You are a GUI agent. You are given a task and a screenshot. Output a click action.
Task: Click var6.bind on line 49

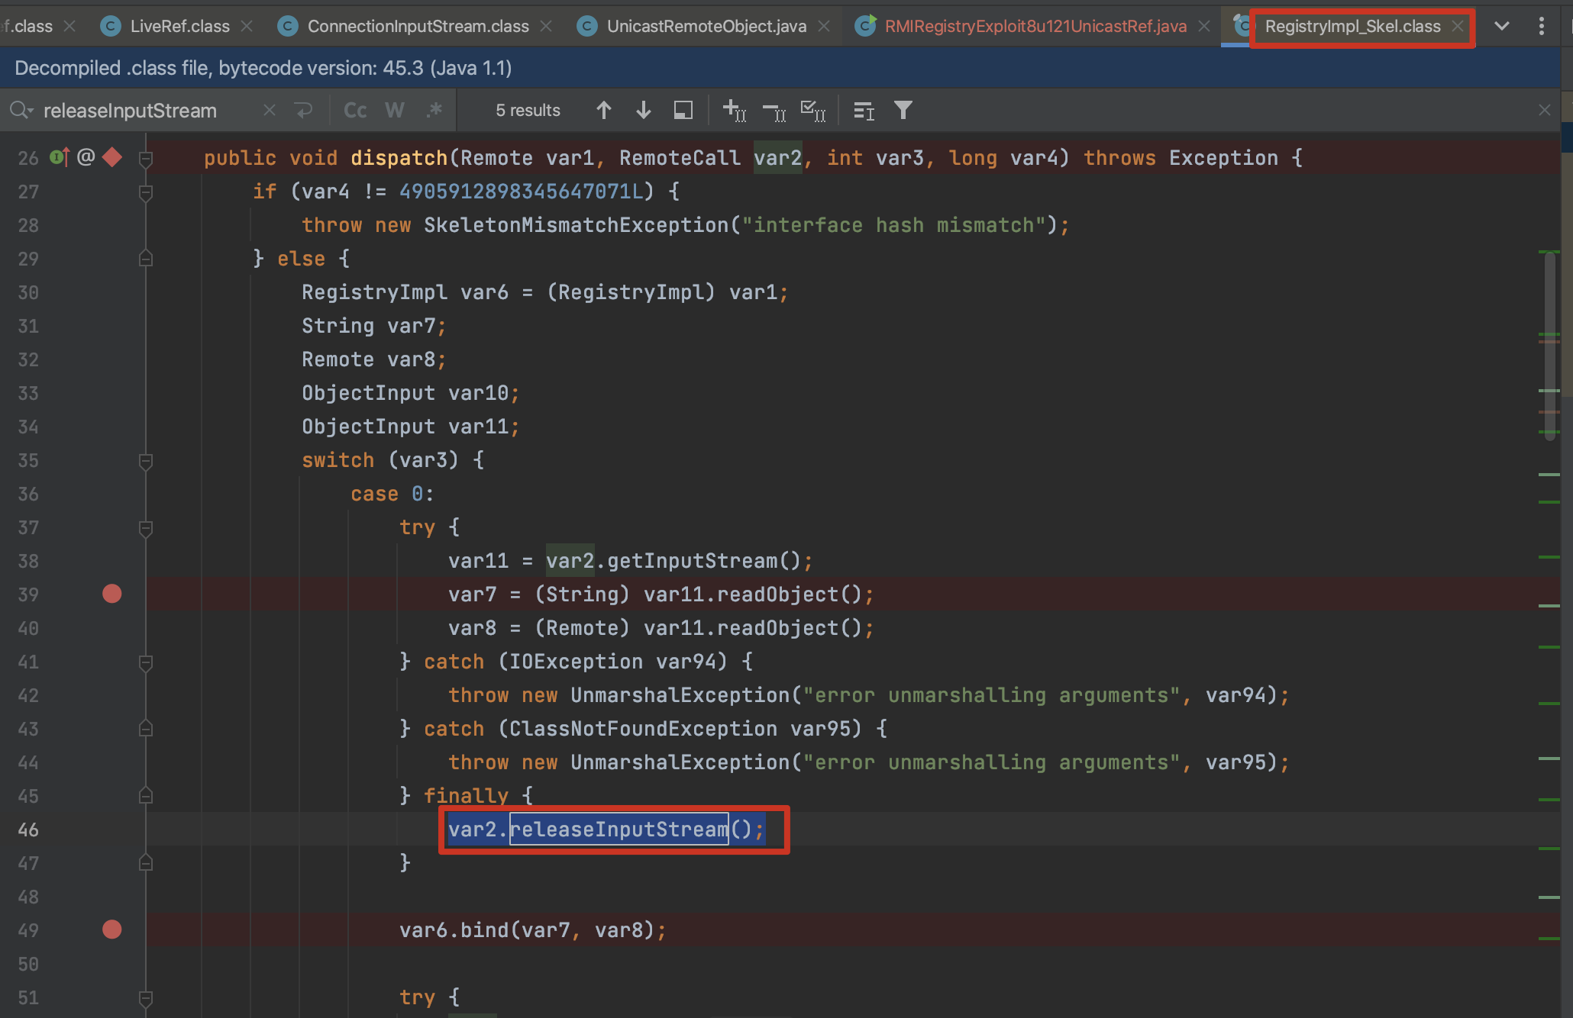point(454,930)
